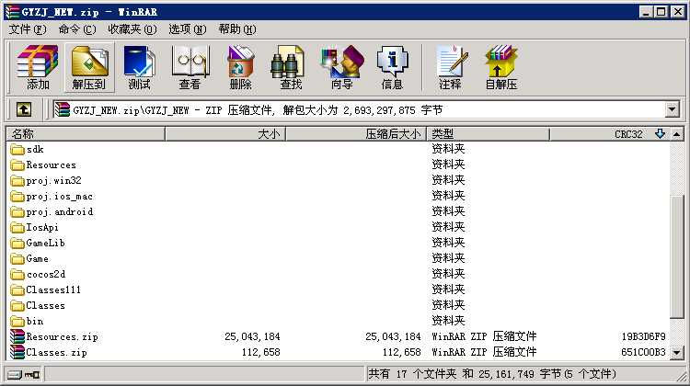Image resolution: width=690 pixels, height=386 pixels.
Task: Expand the archive path dropdown
Action: tap(672, 109)
